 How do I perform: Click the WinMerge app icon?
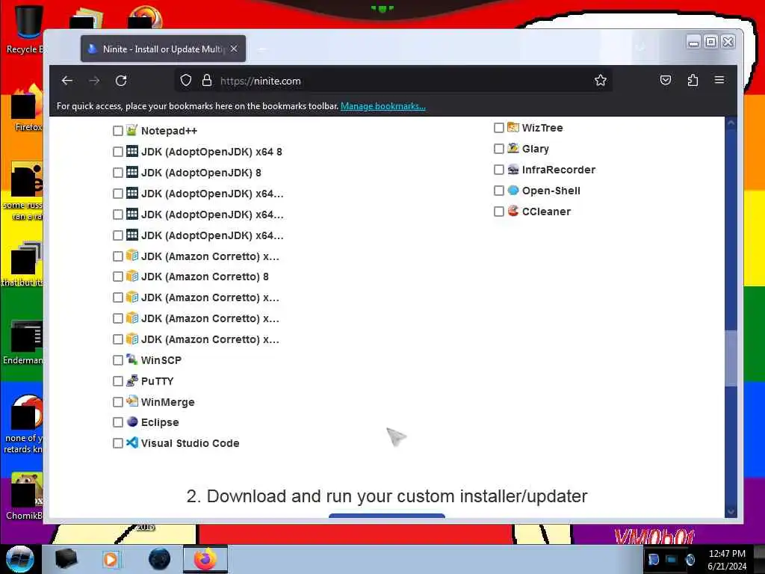[131, 401]
